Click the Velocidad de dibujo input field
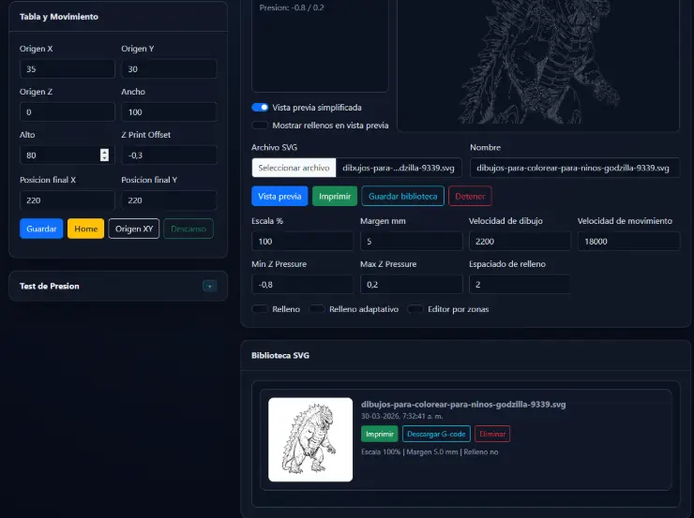This screenshot has width=694, height=518. click(519, 241)
